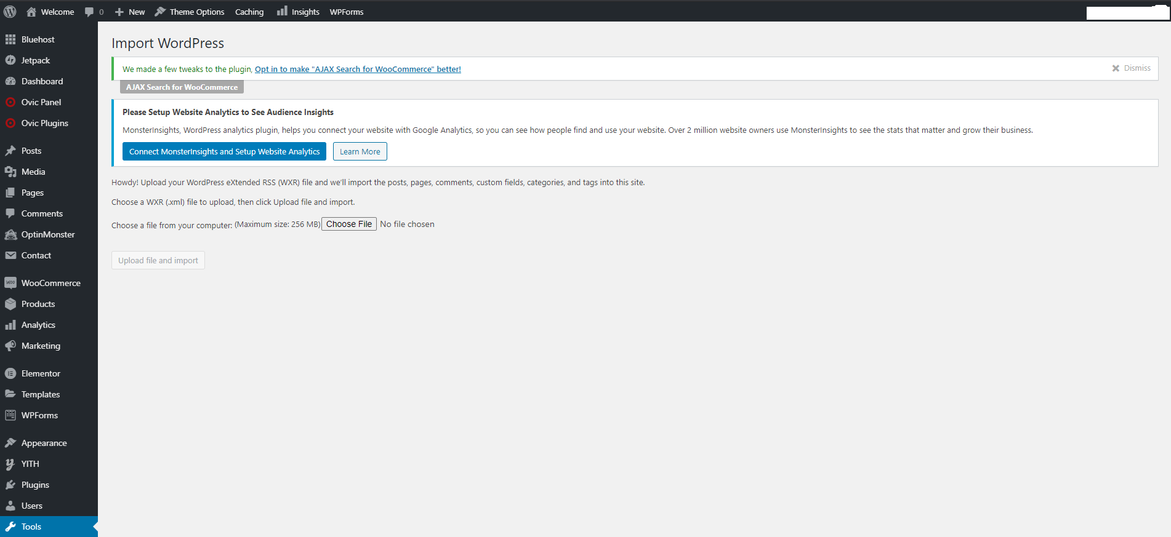The height and width of the screenshot is (537, 1171).
Task: Click the Jetpack icon in sidebar
Action: point(10,60)
